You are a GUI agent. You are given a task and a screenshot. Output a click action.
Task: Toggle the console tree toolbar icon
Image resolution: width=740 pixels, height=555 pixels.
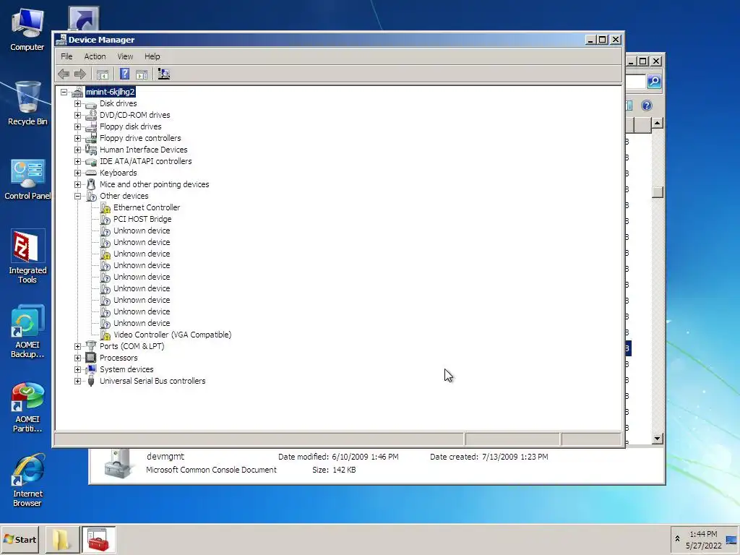[103, 74]
